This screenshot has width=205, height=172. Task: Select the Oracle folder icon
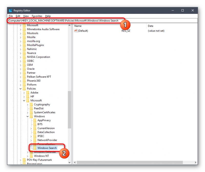click(x=24, y=69)
